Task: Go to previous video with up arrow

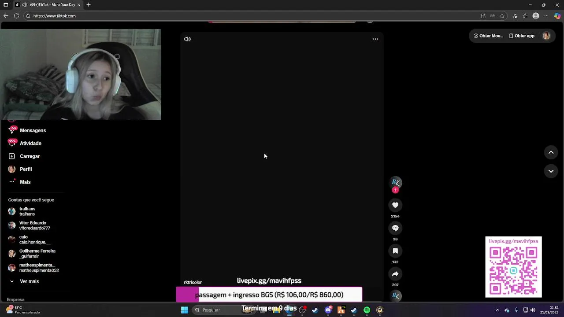Action: pos(551,152)
